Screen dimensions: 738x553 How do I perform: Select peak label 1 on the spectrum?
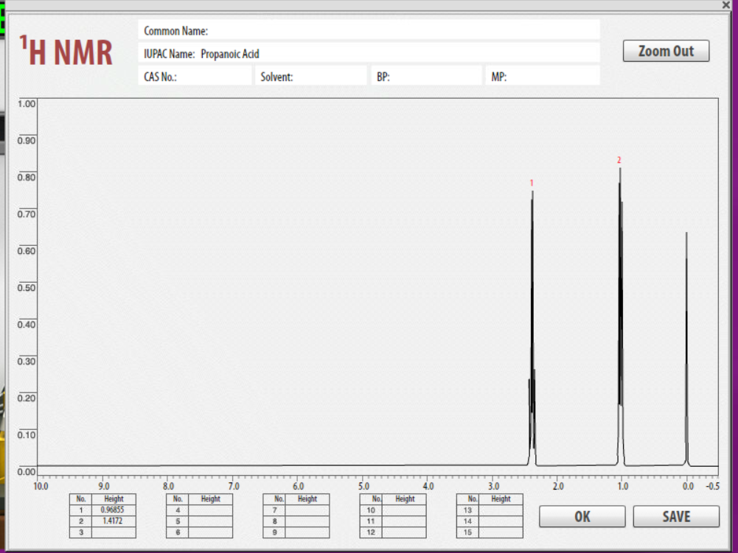pyautogui.click(x=532, y=182)
